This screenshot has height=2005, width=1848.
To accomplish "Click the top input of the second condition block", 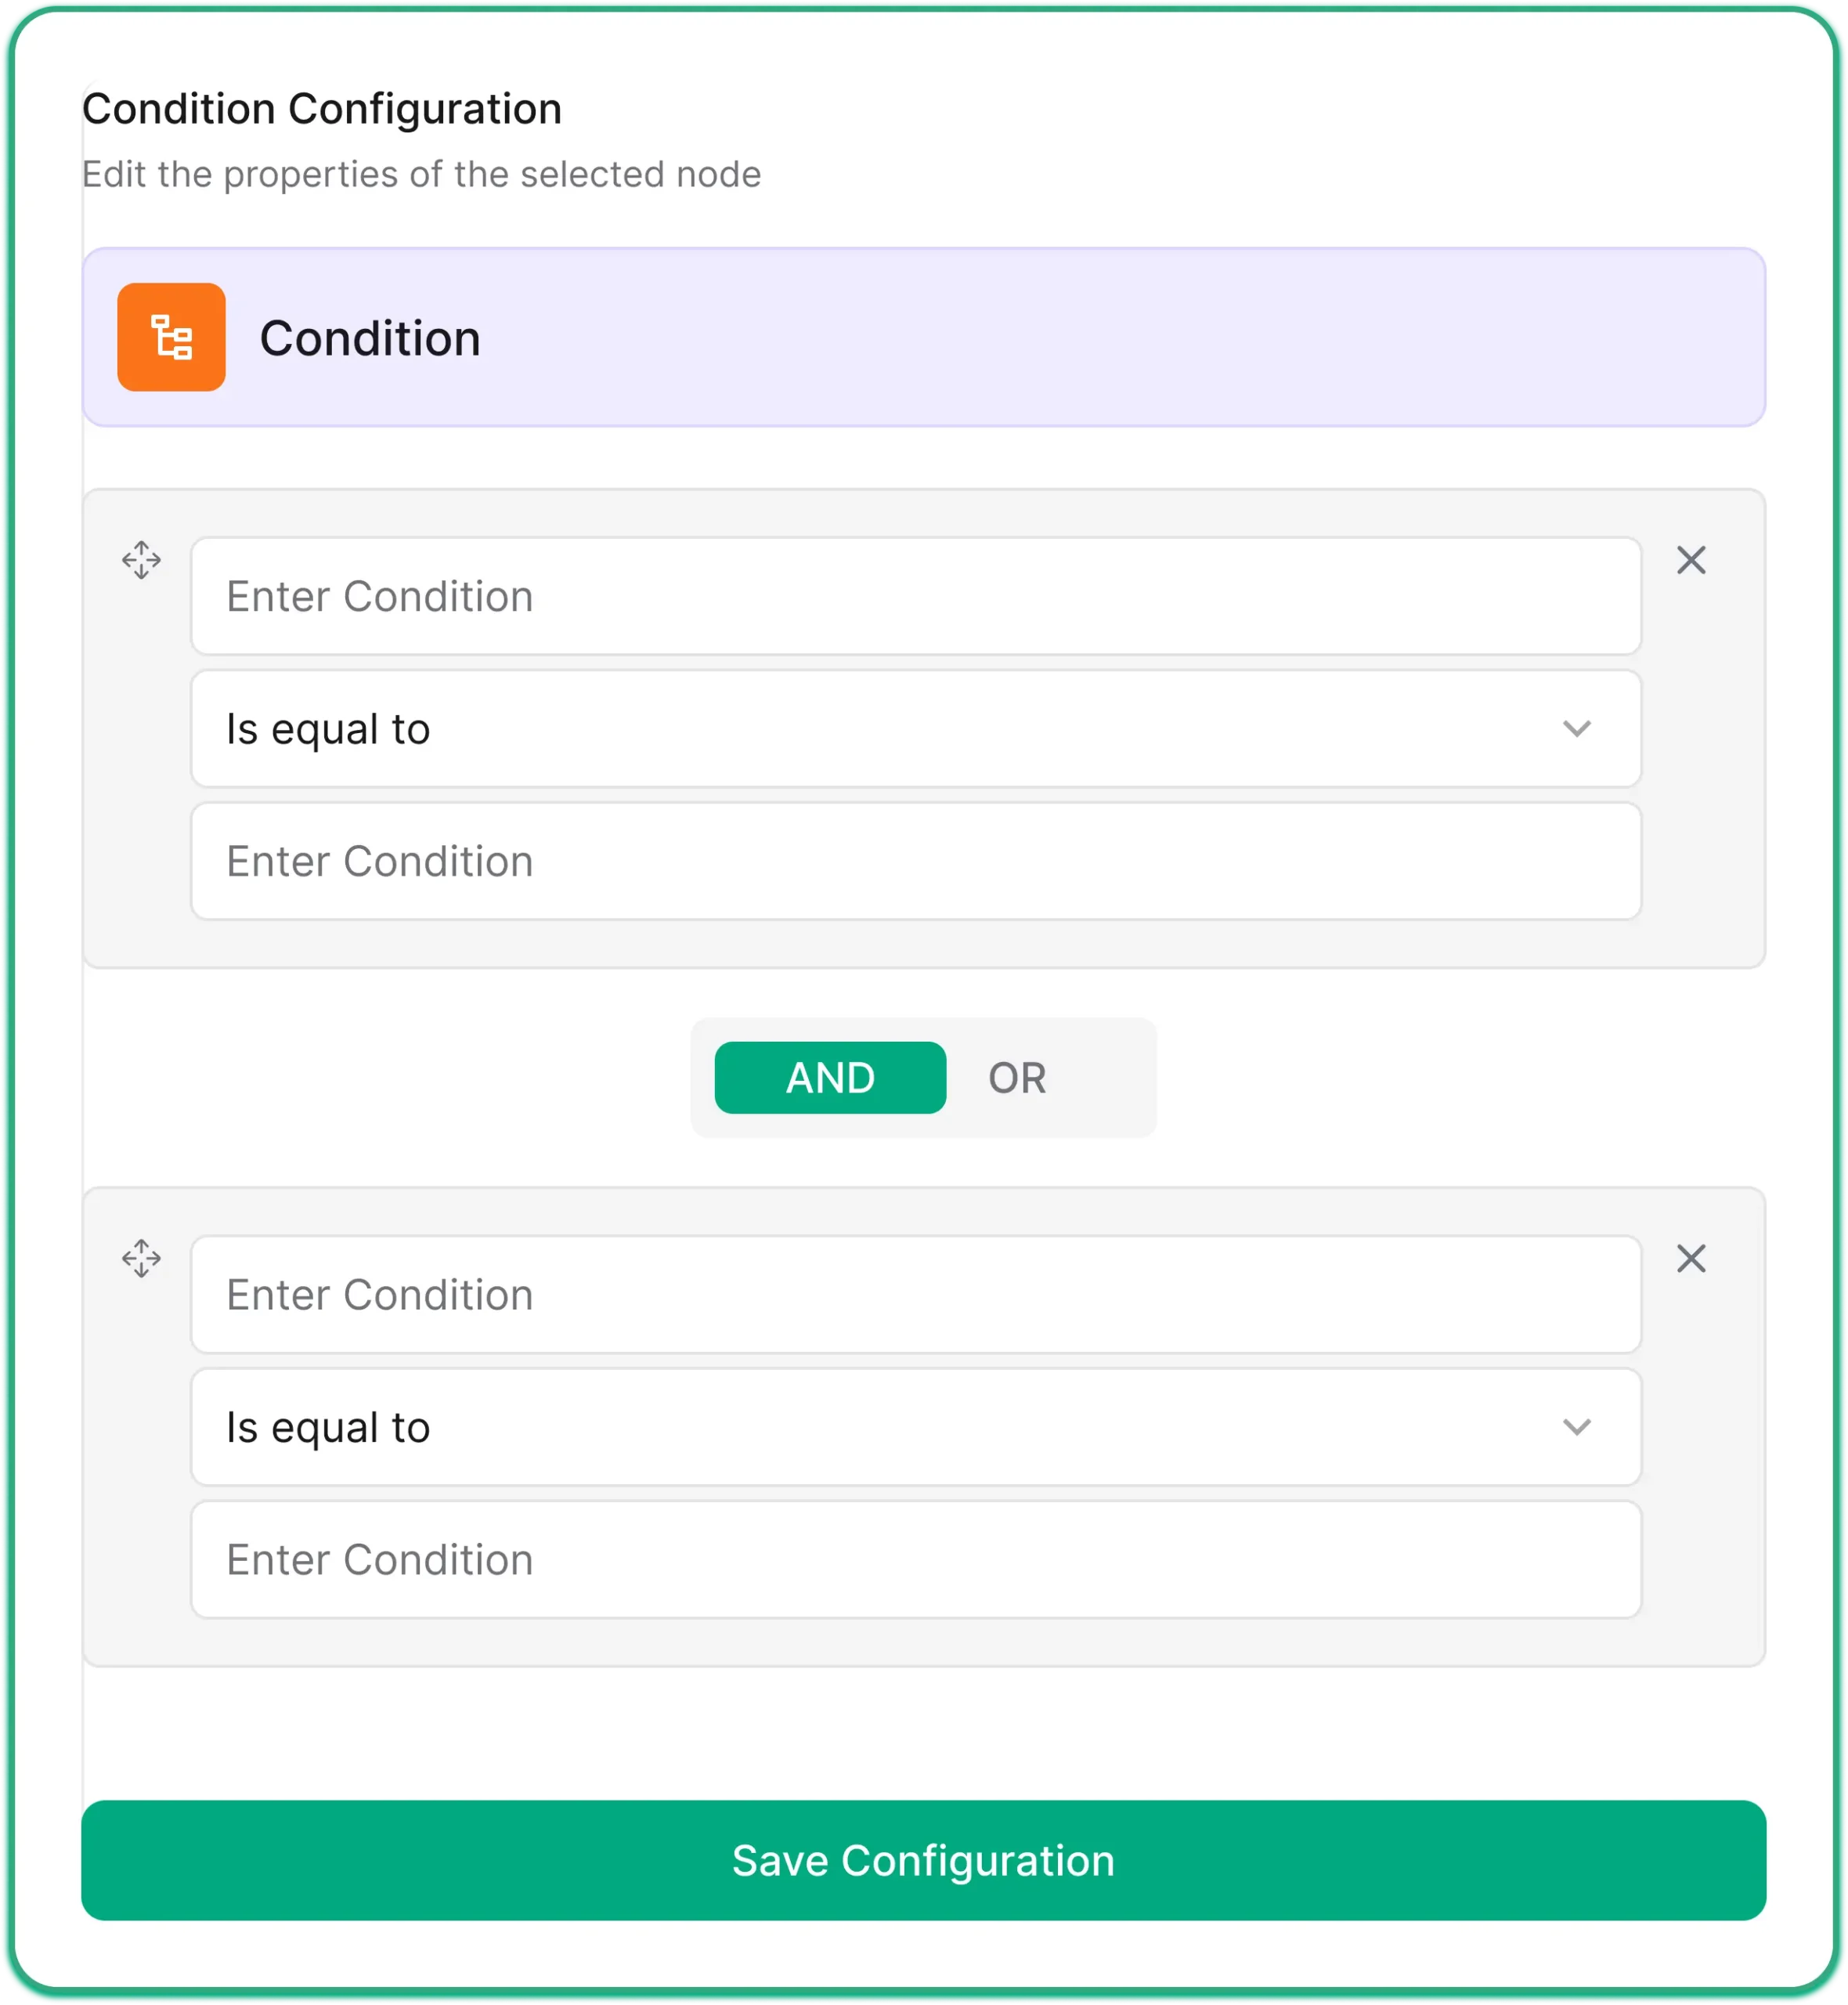I will (915, 1295).
